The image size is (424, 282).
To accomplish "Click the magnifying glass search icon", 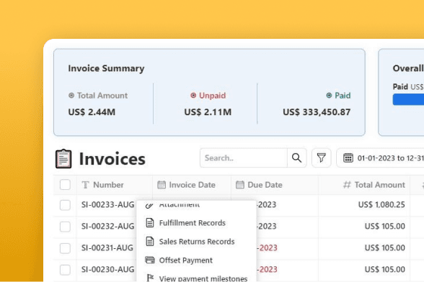I will 296,158.
